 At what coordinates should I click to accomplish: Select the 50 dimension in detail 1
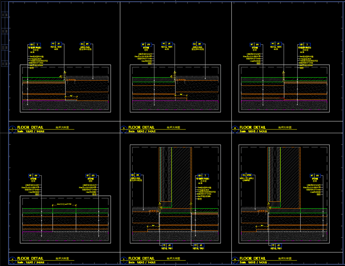pos(71,96)
